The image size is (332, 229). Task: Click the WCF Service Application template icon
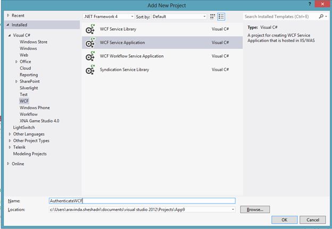[90, 43]
